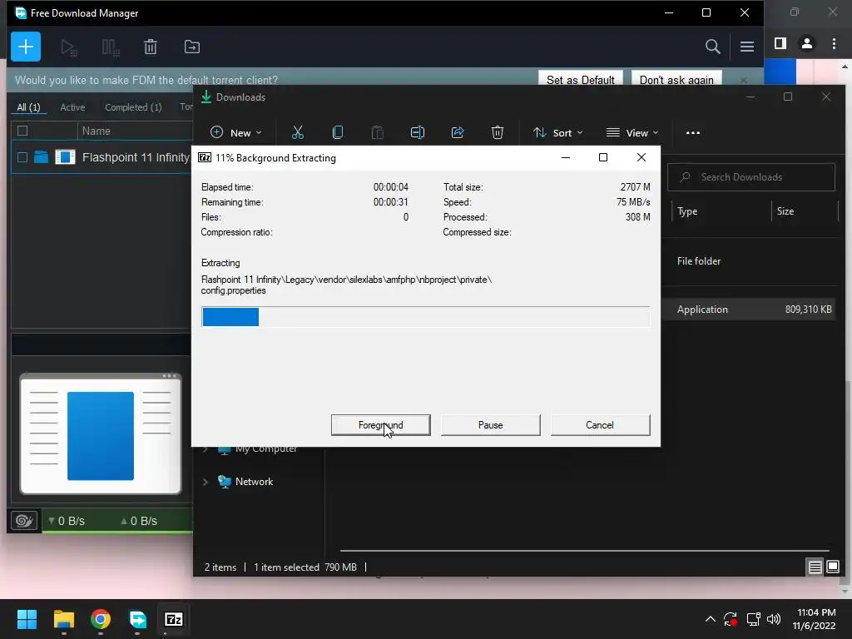Click the Paste icon in Downloads toolbar

377,132
